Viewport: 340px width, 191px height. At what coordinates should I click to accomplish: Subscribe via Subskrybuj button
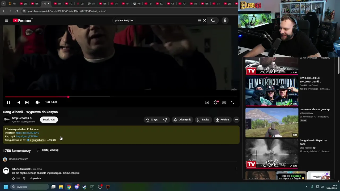pos(49,120)
